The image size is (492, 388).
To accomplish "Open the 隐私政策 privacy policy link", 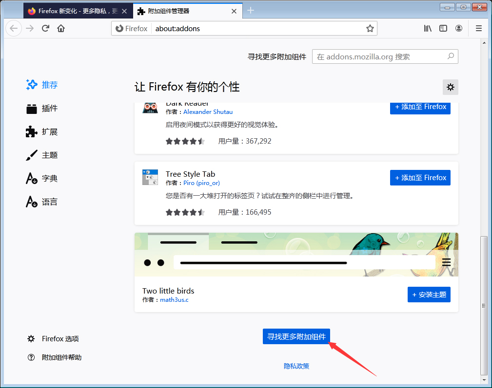I will tap(296, 366).
